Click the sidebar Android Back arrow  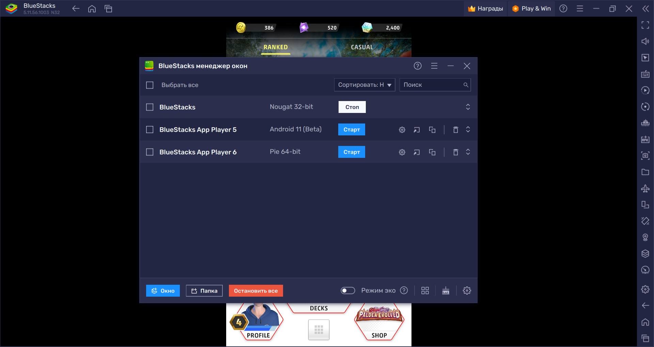[645, 305]
